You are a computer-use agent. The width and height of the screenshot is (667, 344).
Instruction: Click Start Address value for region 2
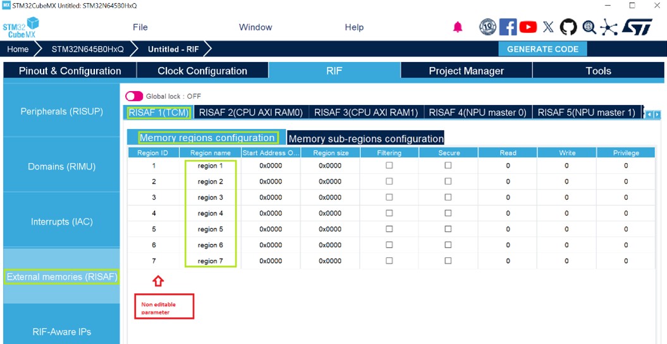point(271,181)
